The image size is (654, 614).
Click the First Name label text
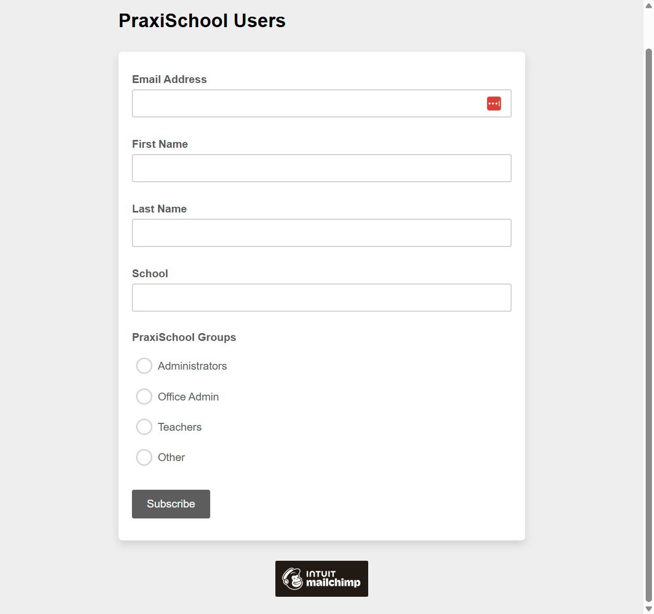point(160,144)
